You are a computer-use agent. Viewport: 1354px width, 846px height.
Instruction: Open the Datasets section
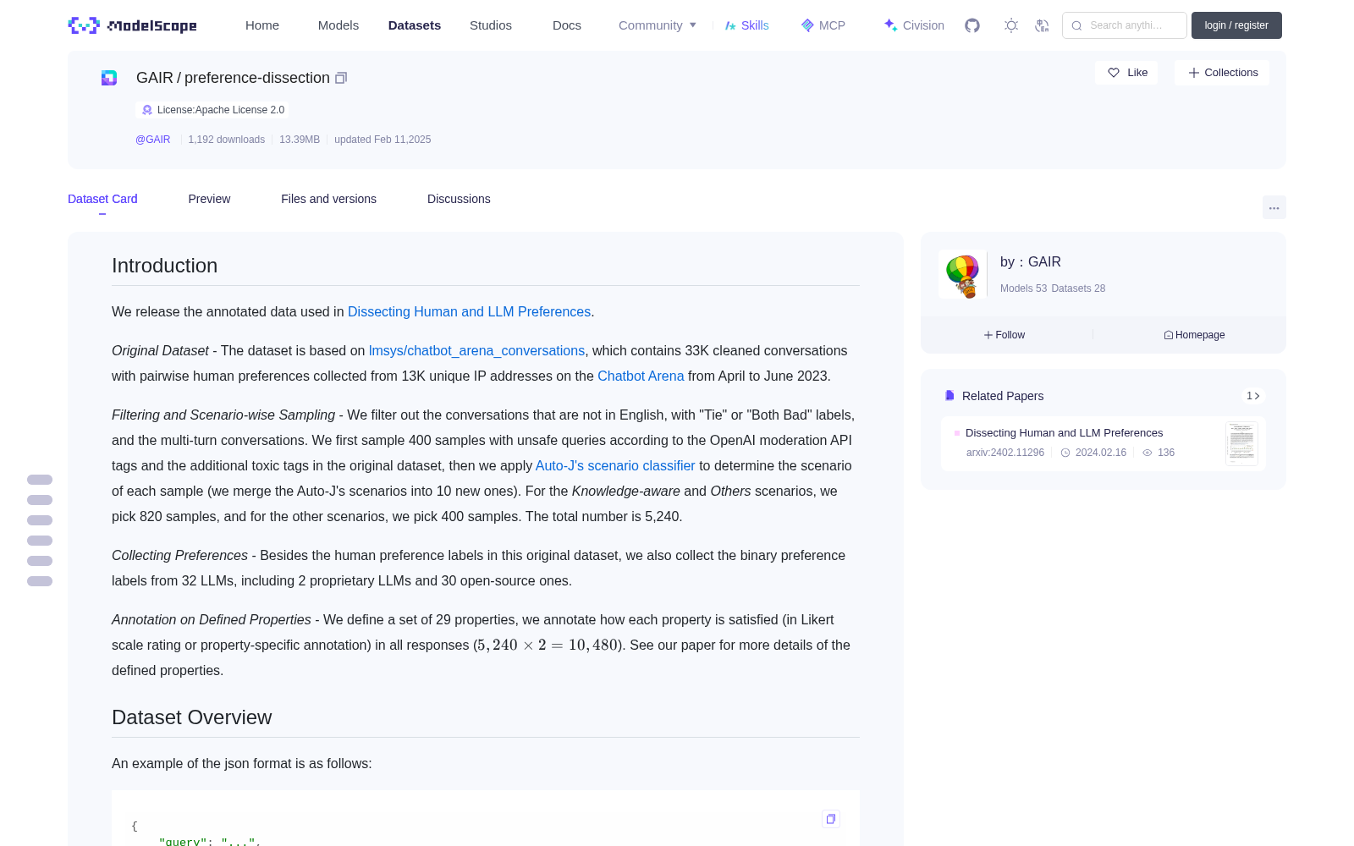(x=415, y=25)
